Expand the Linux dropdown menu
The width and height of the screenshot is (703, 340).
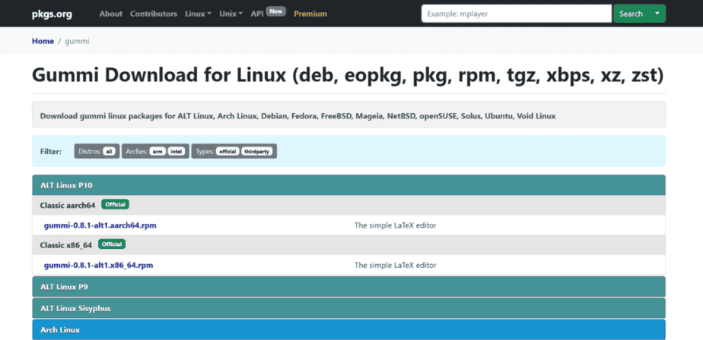pyautogui.click(x=198, y=14)
